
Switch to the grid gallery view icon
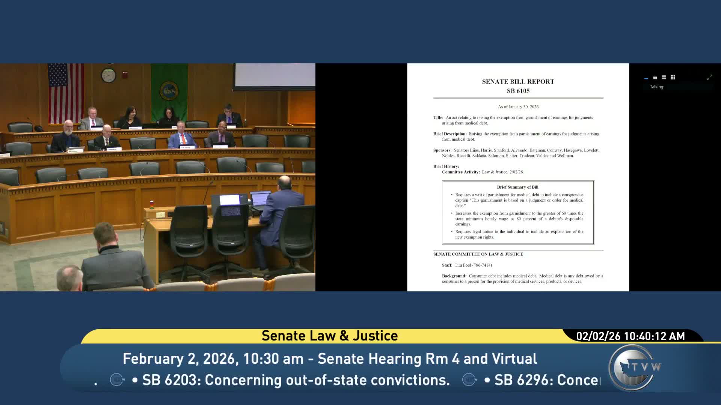click(673, 77)
